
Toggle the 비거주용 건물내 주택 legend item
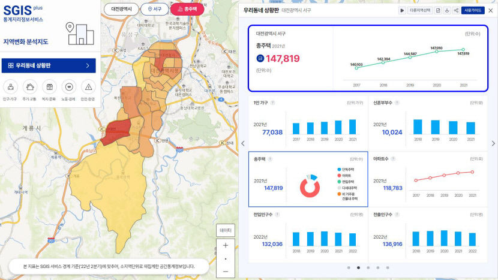[x=347, y=196]
